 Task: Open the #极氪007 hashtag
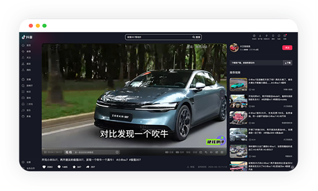[x=135, y=160]
